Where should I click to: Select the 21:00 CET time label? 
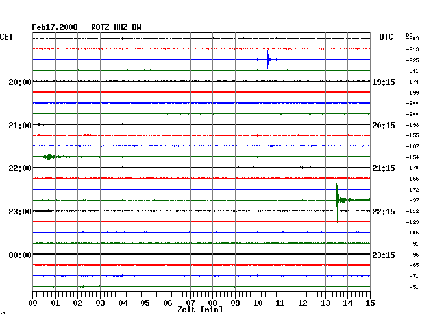click(x=20, y=126)
